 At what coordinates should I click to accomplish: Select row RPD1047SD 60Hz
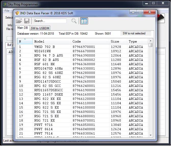point(82,69)
